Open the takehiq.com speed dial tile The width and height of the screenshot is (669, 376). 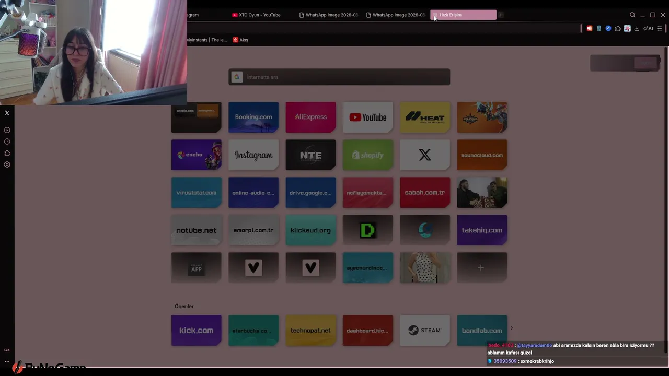(x=482, y=230)
